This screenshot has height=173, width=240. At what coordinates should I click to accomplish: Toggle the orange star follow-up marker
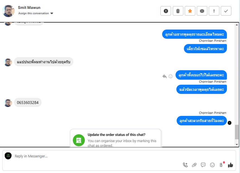(x=190, y=11)
